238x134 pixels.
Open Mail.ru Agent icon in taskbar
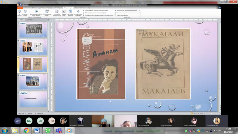click(x=48, y=130)
